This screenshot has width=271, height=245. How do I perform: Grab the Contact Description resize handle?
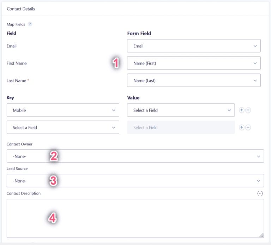[x=261, y=235]
